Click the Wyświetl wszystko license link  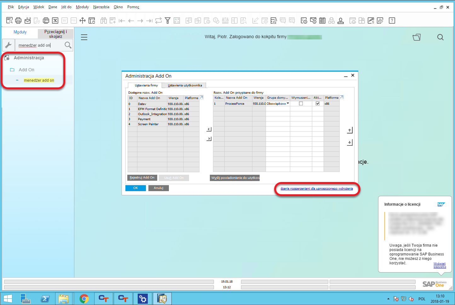click(x=440, y=265)
